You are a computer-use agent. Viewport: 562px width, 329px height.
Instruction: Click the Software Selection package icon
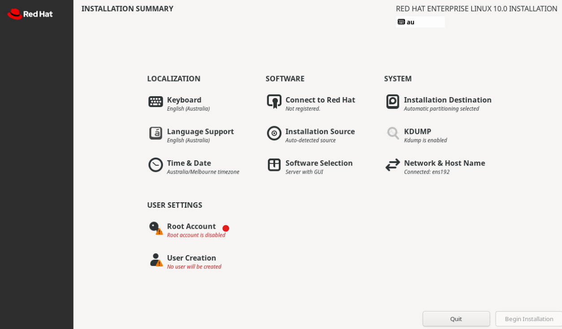pos(274,165)
